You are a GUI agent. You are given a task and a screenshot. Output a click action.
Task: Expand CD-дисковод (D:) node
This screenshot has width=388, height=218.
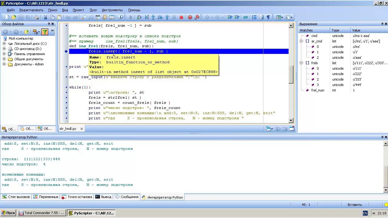point(4,49)
